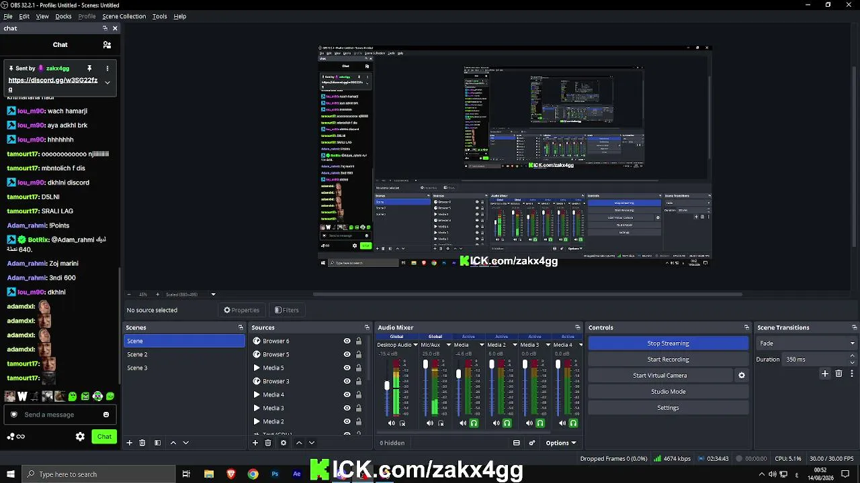The height and width of the screenshot is (483, 860).
Task: Open the Fade transition dropdown
Action: (806, 343)
